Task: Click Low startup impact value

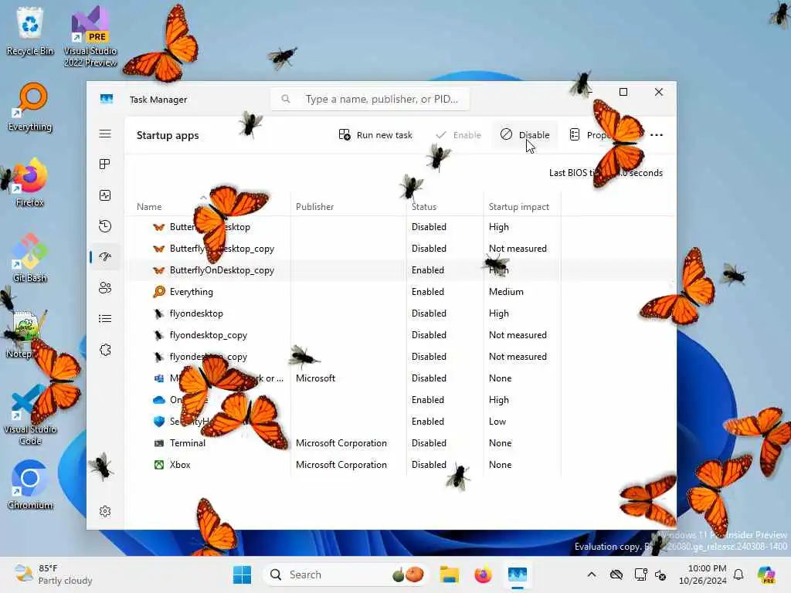Action: 497,421
